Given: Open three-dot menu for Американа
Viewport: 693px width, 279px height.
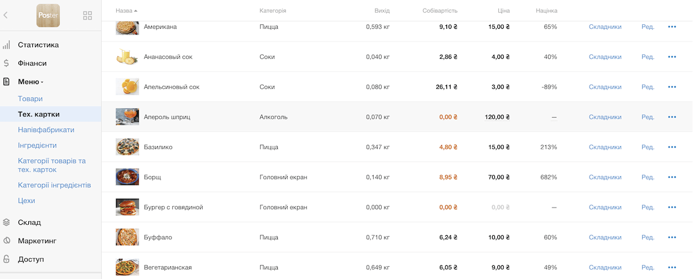Looking at the screenshot, I should coord(672,27).
